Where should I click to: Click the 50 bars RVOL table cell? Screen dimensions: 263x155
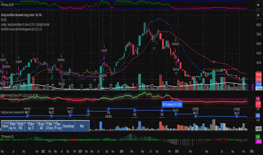coord(21,126)
